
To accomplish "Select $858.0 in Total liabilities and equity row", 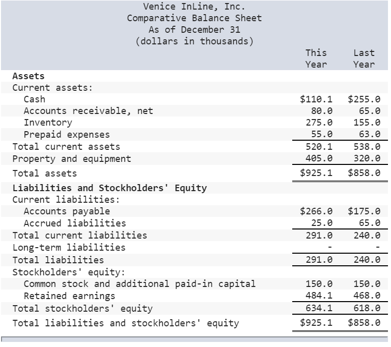I will [x=364, y=323].
